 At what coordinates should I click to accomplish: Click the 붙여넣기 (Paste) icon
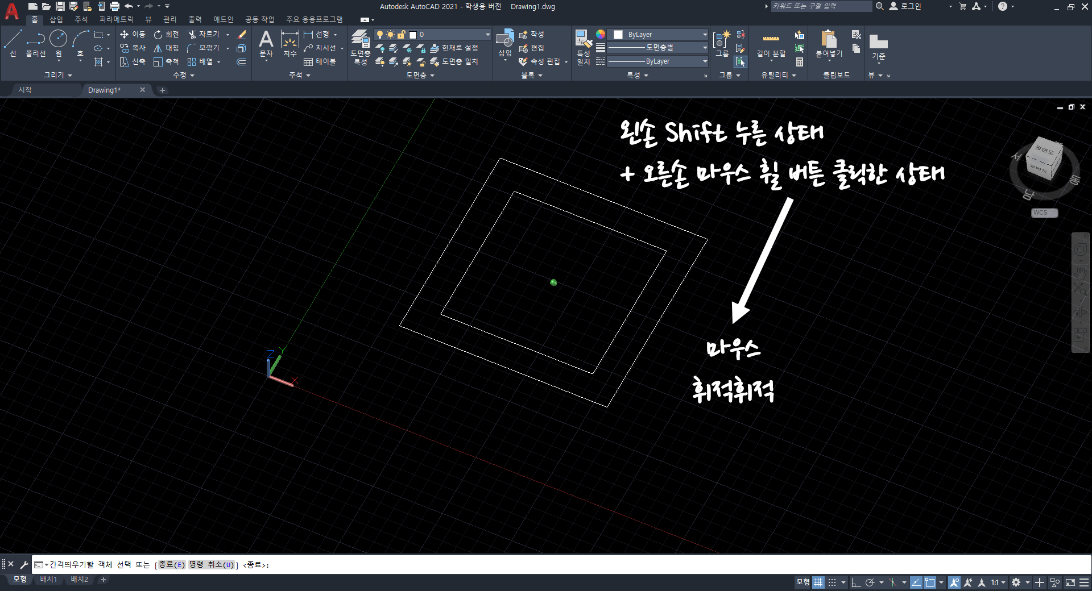tap(829, 44)
